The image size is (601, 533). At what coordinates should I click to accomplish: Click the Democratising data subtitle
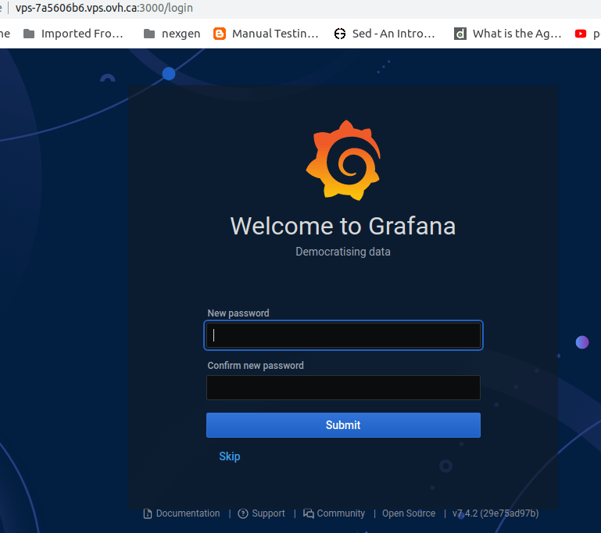(343, 252)
